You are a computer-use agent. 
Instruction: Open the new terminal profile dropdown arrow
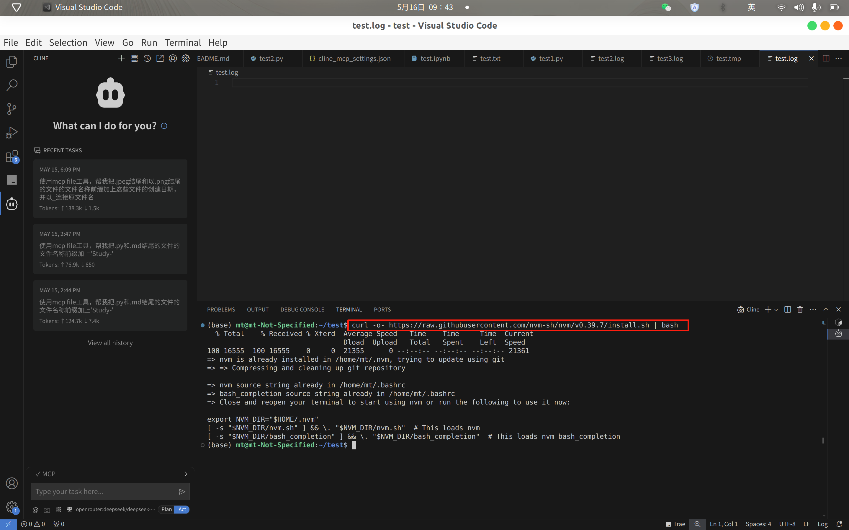(x=776, y=309)
